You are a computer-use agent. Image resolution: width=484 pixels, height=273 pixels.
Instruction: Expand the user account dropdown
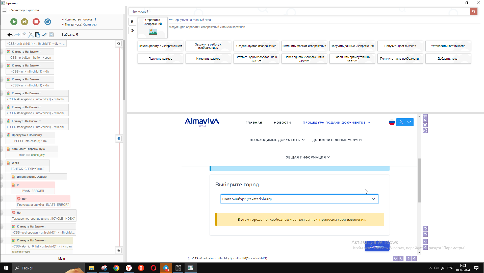click(x=409, y=122)
